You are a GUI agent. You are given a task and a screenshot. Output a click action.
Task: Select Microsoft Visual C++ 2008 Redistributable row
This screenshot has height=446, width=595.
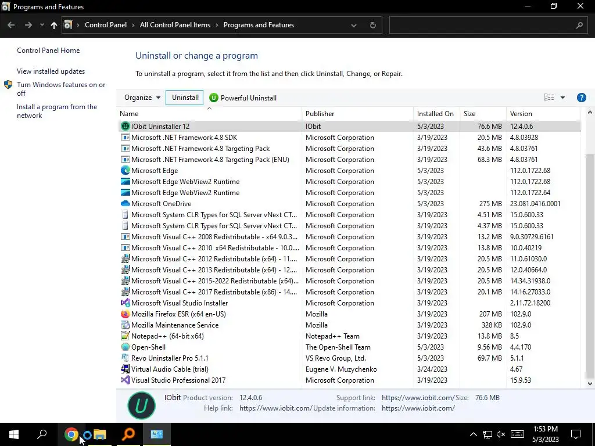(x=349, y=237)
